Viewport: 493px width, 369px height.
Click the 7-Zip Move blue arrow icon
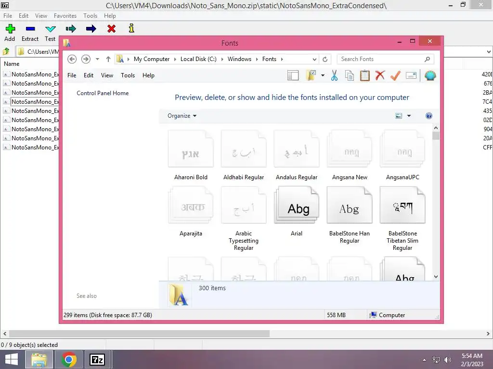(x=91, y=29)
